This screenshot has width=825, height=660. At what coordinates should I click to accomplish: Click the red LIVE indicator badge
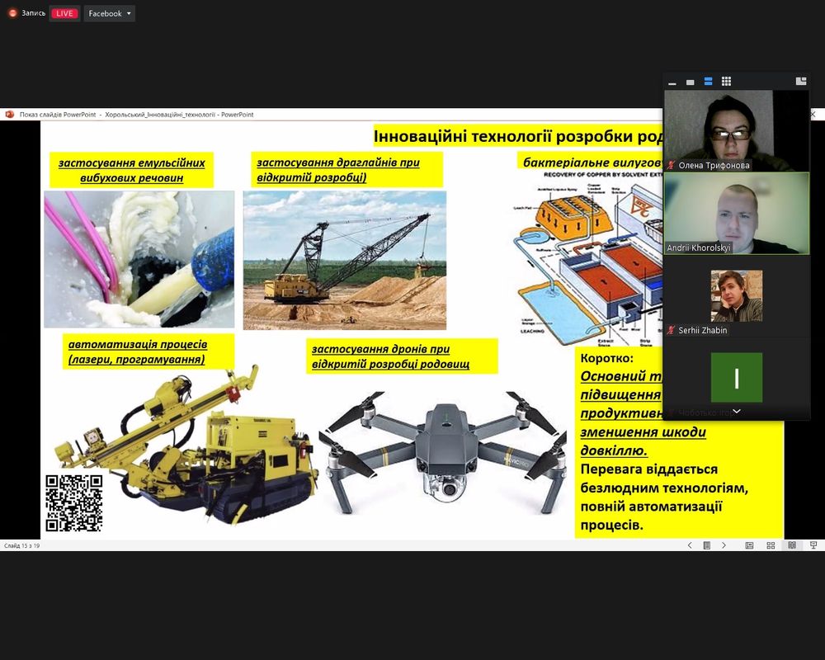(64, 13)
